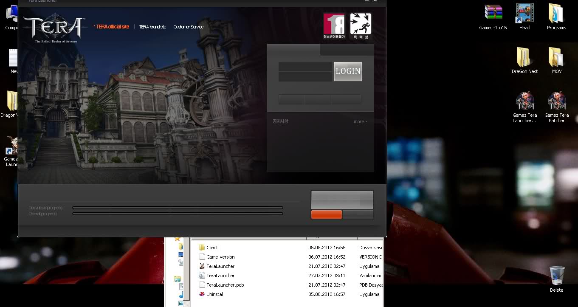Image resolution: width=578 pixels, height=307 pixels.
Task: Click the orange button under the start button
Action: (x=326, y=214)
